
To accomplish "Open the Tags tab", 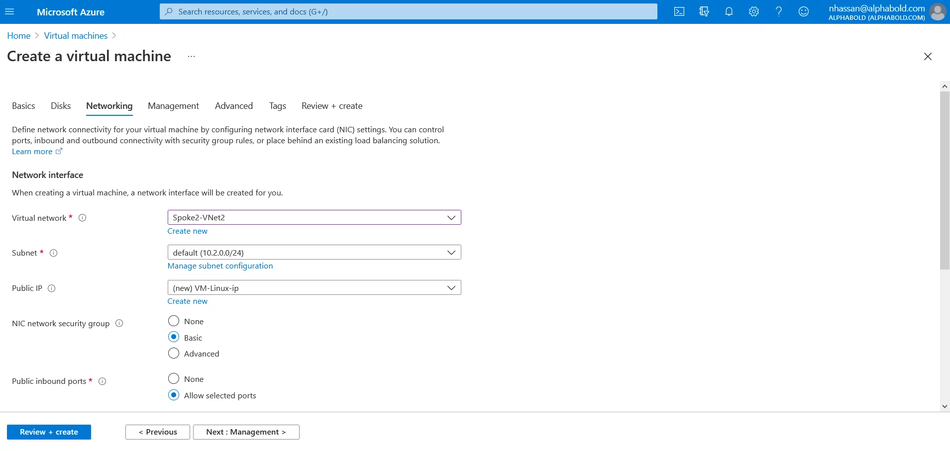I will point(278,106).
